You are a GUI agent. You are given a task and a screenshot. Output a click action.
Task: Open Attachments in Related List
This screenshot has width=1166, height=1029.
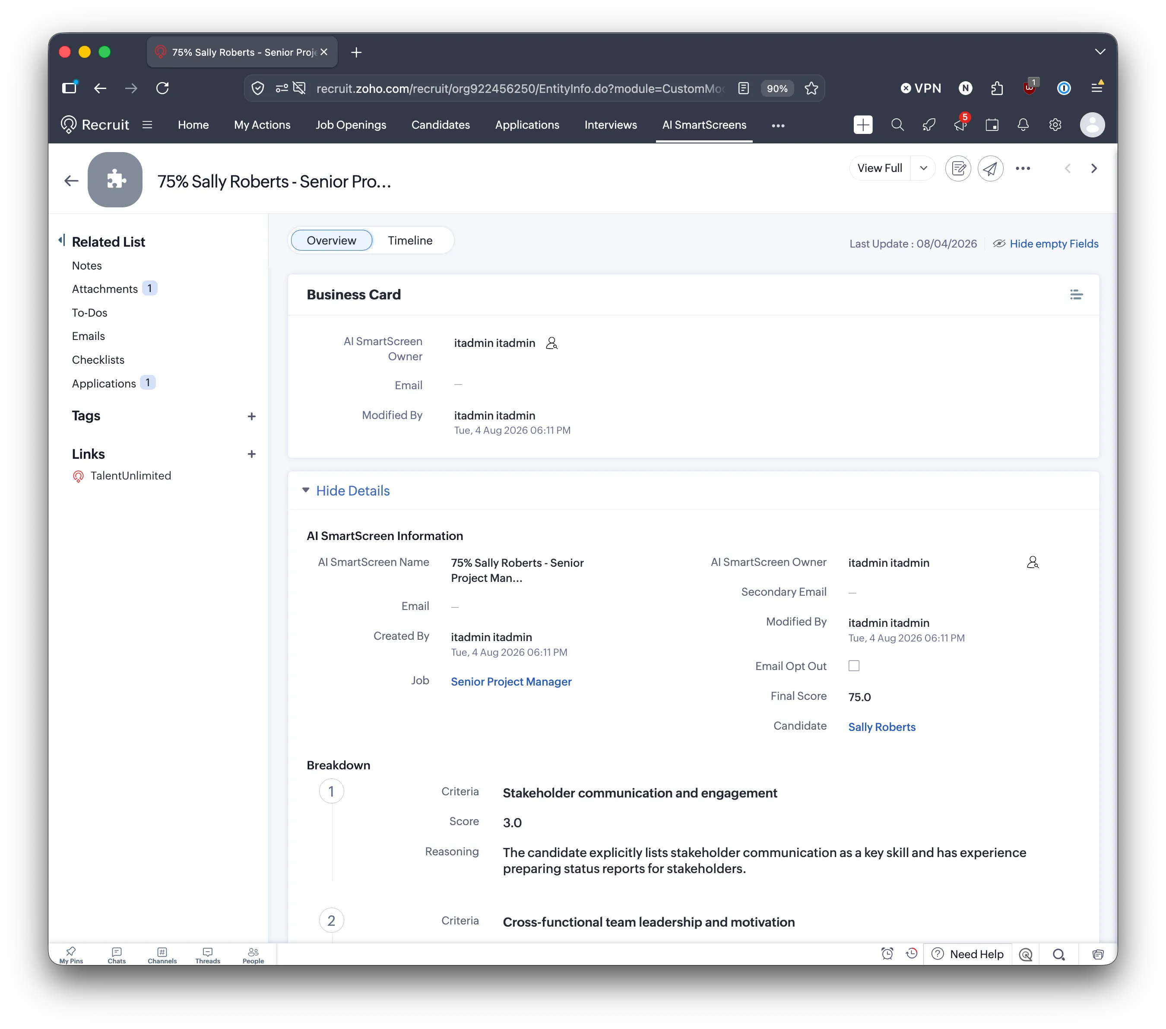[105, 289]
